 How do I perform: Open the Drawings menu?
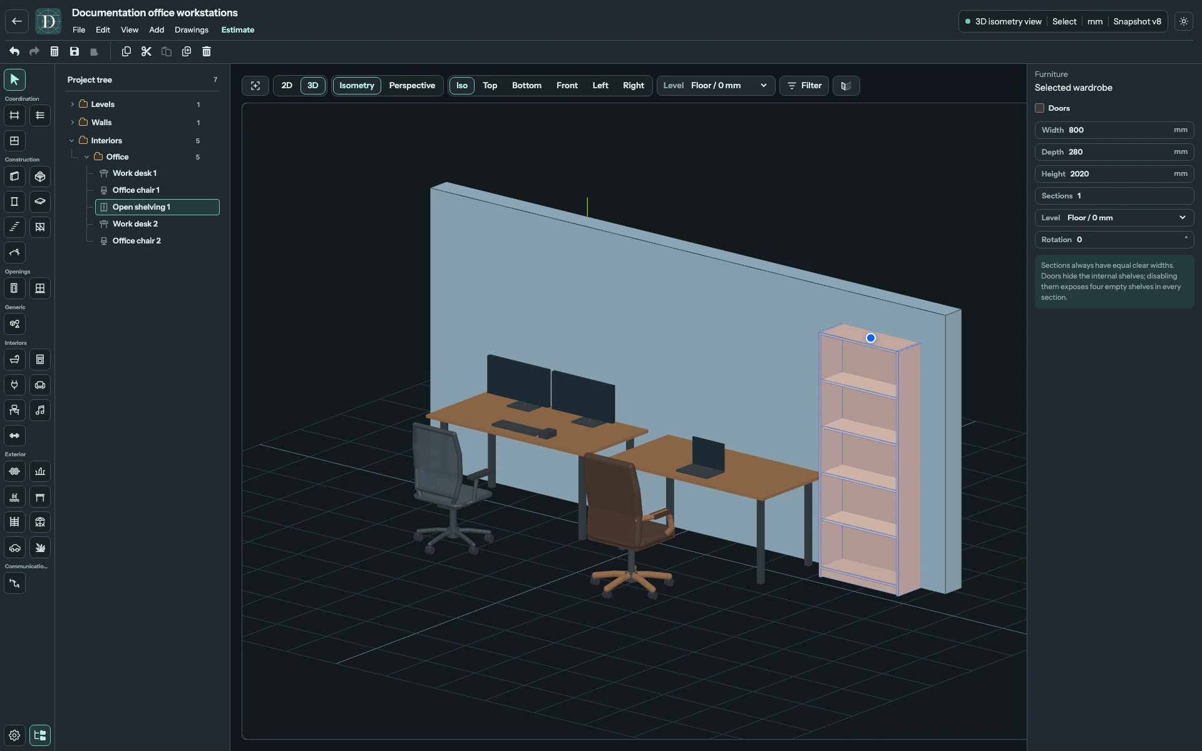coord(192,30)
